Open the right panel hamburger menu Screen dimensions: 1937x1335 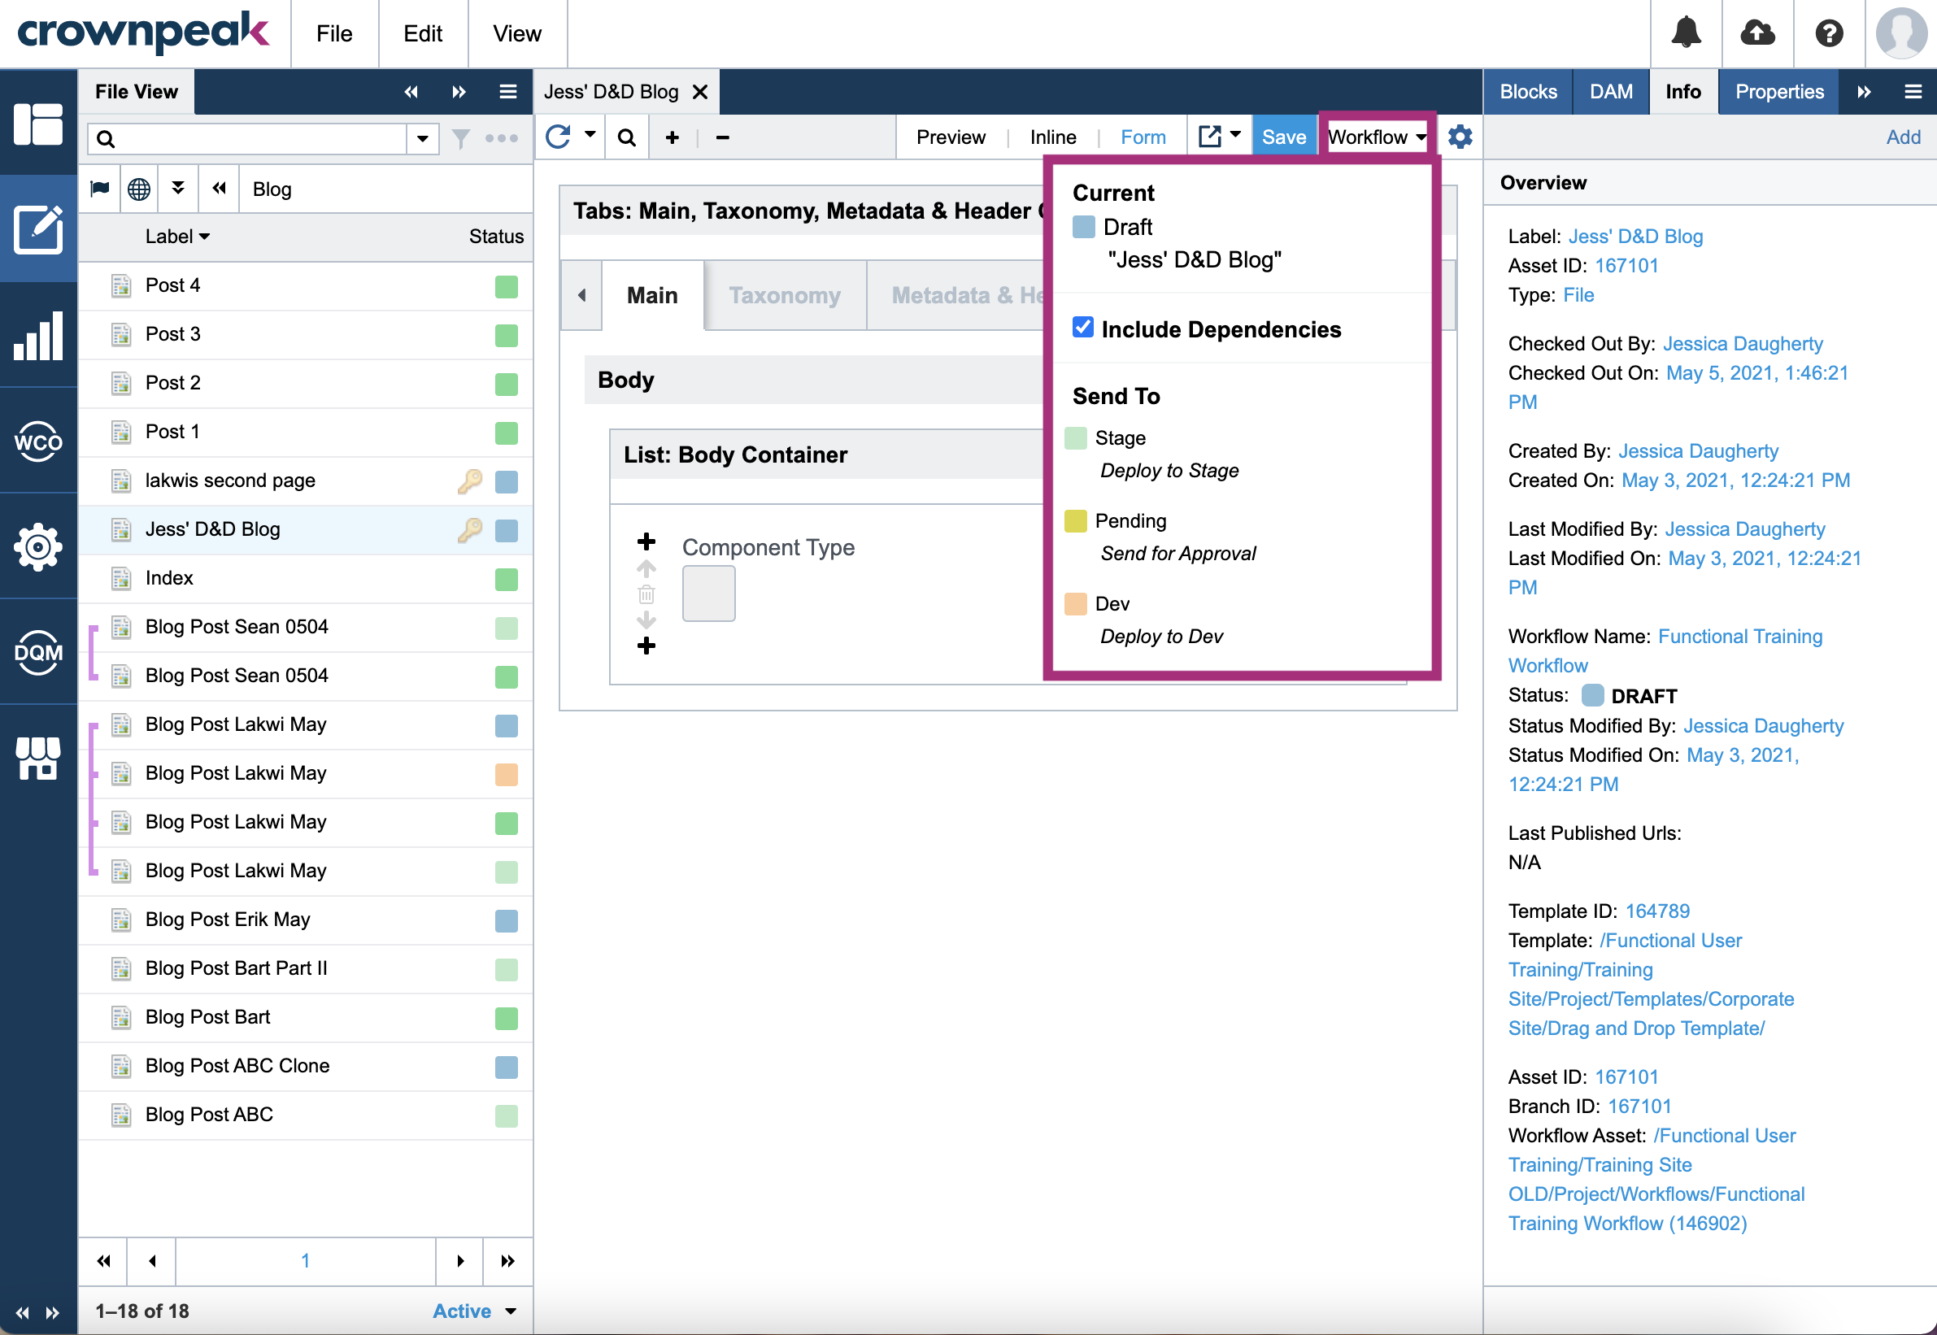point(1913,91)
